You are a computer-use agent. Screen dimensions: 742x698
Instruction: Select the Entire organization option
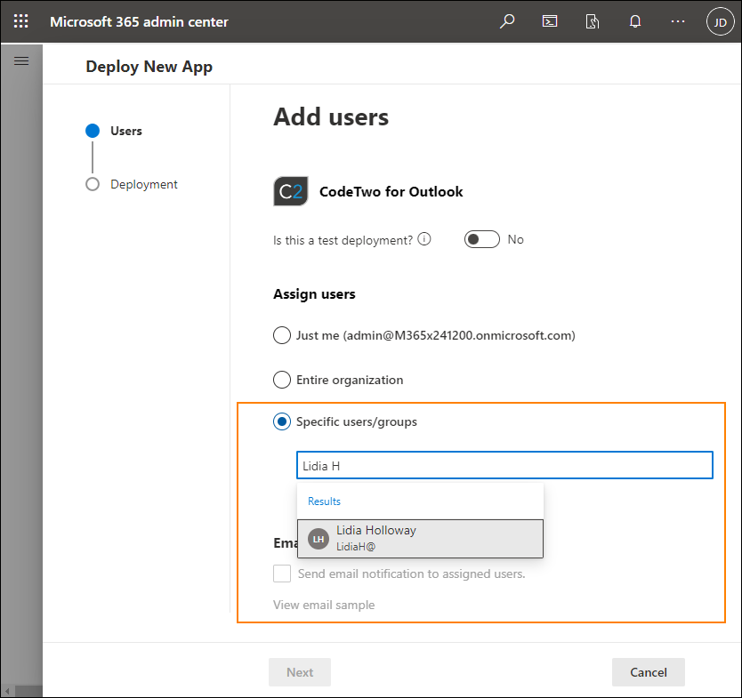pos(282,380)
